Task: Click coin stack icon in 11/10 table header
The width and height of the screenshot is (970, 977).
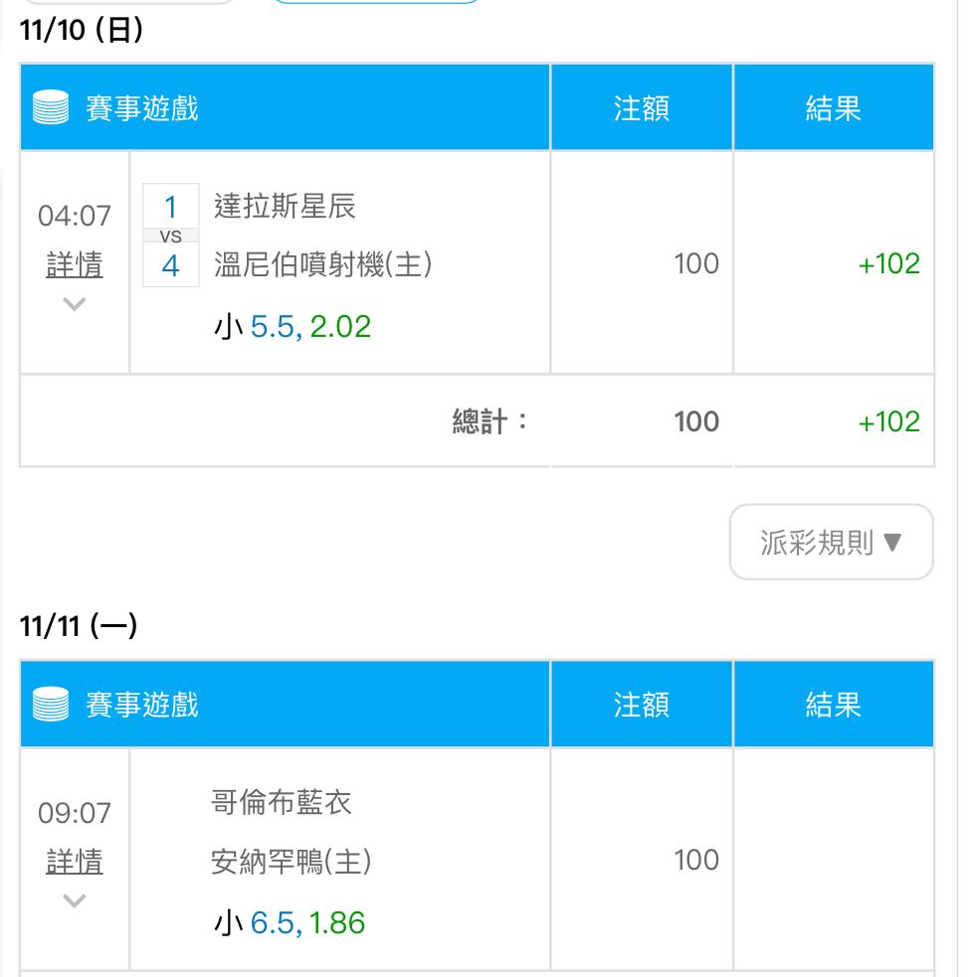Action: [51, 107]
